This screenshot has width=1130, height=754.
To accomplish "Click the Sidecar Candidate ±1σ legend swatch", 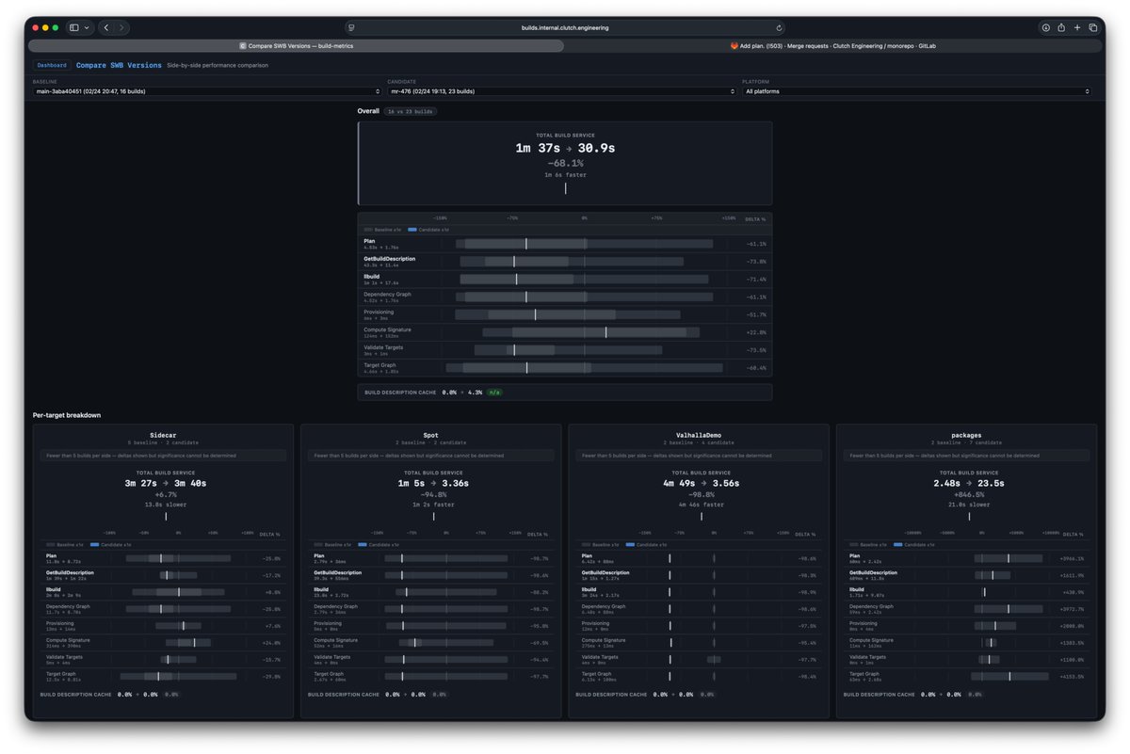I will (x=93, y=545).
